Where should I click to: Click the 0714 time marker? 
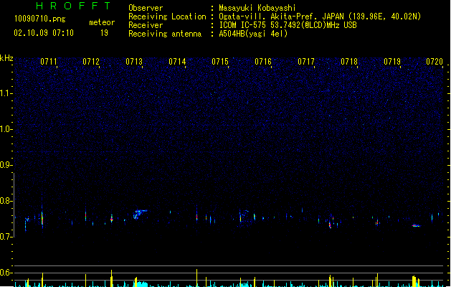coord(177,62)
